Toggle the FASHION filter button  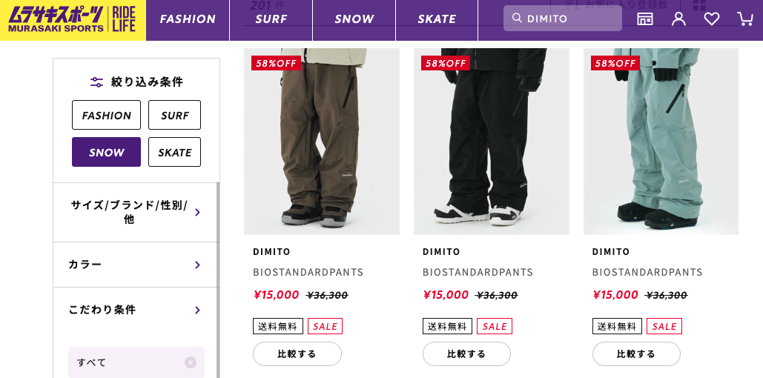(x=106, y=115)
